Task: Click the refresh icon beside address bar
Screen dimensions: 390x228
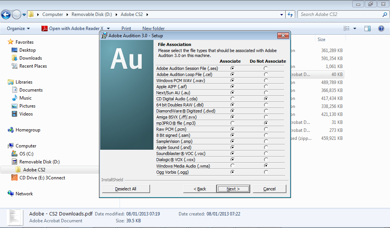Action: click(x=290, y=15)
